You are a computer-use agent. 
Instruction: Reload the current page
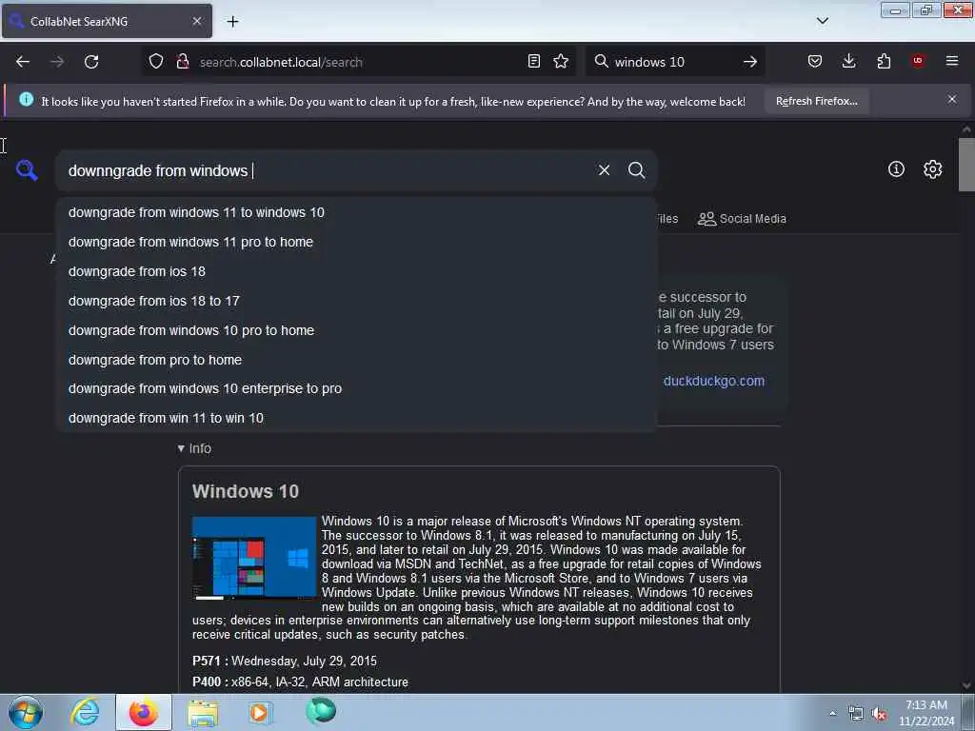[x=91, y=62]
